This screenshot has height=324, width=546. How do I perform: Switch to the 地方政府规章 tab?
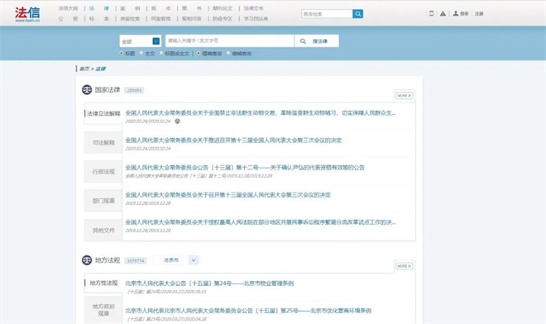[103, 310]
